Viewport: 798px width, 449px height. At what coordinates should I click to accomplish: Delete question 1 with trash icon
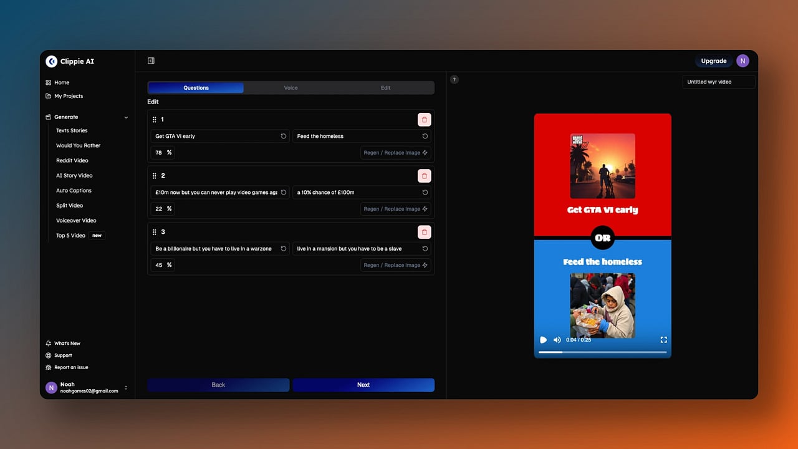[424, 120]
